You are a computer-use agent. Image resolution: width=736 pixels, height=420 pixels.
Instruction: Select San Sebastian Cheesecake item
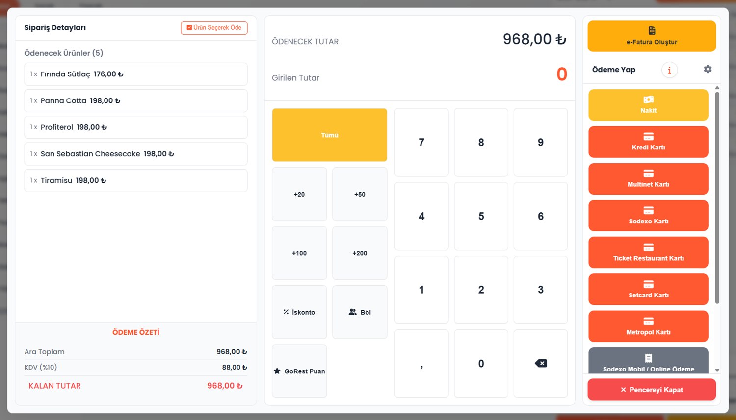tap(136, 154)
